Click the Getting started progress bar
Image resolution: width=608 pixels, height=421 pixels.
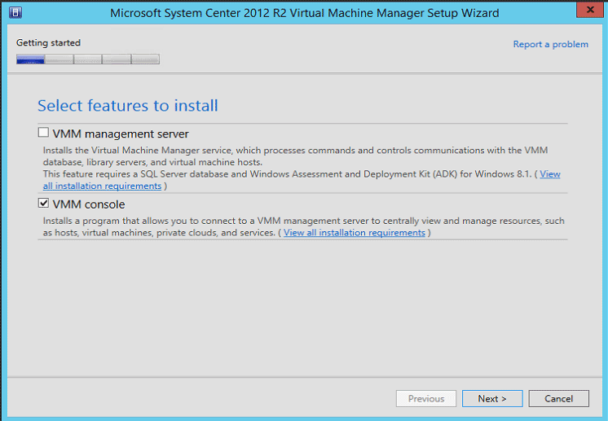click(88, 59)
